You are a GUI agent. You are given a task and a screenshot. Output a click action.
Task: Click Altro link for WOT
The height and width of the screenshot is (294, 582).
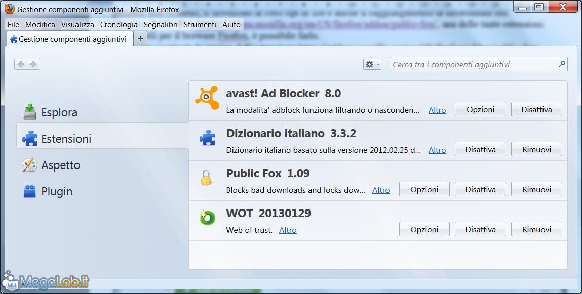click(288, 230)
